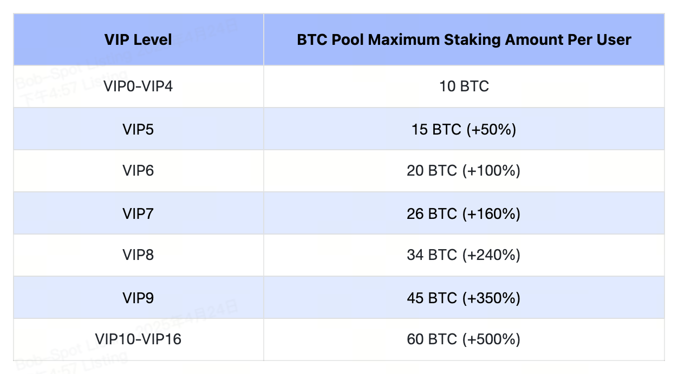Select the VIP7 level cell
The image size is (678, 374).
tap(138, 213)
